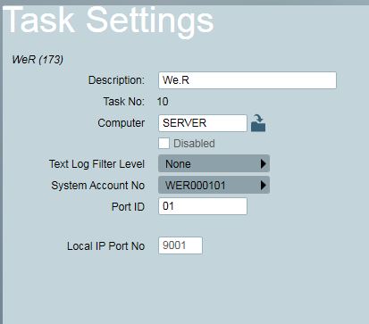
Task: Click the Disabled checkbox label text
Action: pyautogui.click(x=194, y=144)
